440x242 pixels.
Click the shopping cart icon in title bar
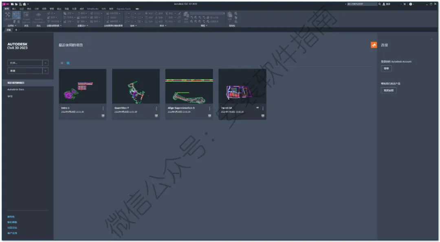405,4
